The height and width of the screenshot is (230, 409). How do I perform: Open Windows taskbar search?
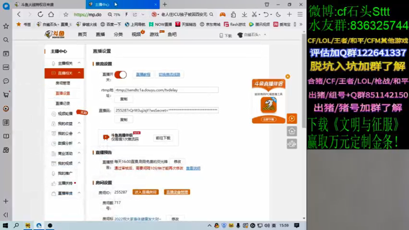click(16, 225)
